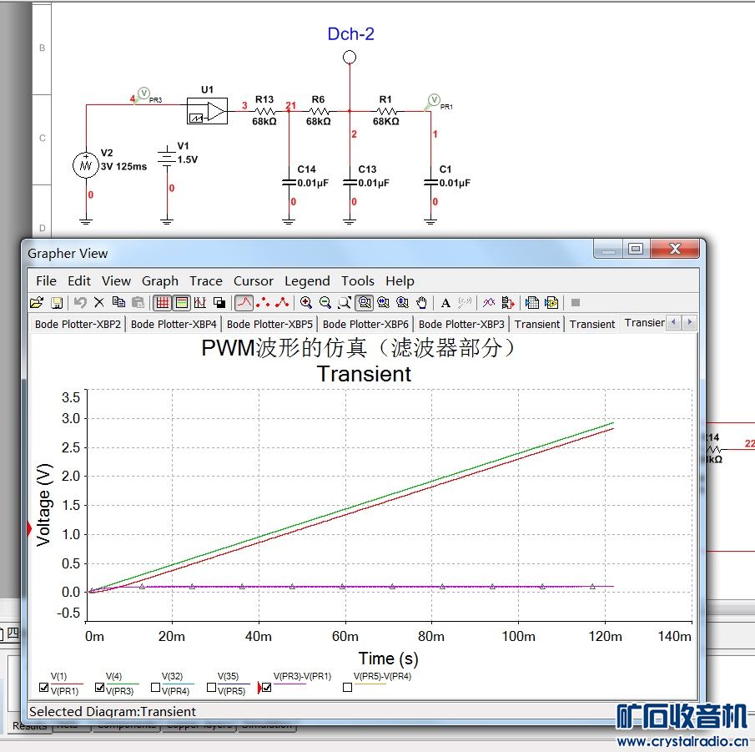This screenshot has width=755, height=752.
Task: Click the V(1) red legend color line
Action: pos(67,684)
